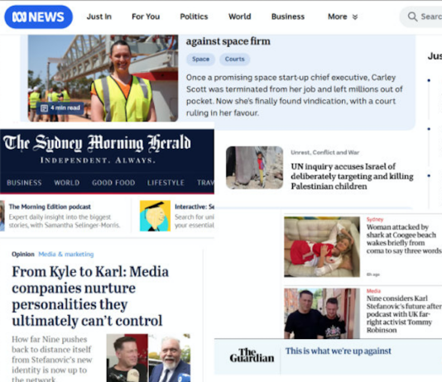Viewport: 442px width, 382px height.
Task: Click the Morning Edition podcast description
Action: click(x=65, y=221)
